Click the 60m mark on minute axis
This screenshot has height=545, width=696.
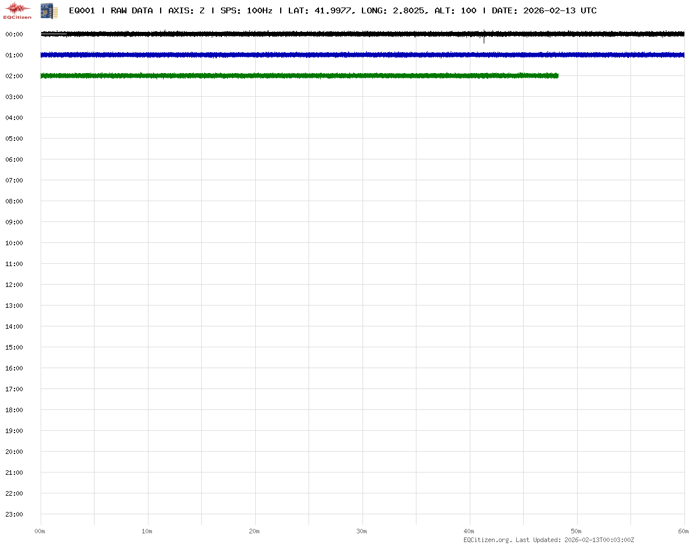click(684, 531)
